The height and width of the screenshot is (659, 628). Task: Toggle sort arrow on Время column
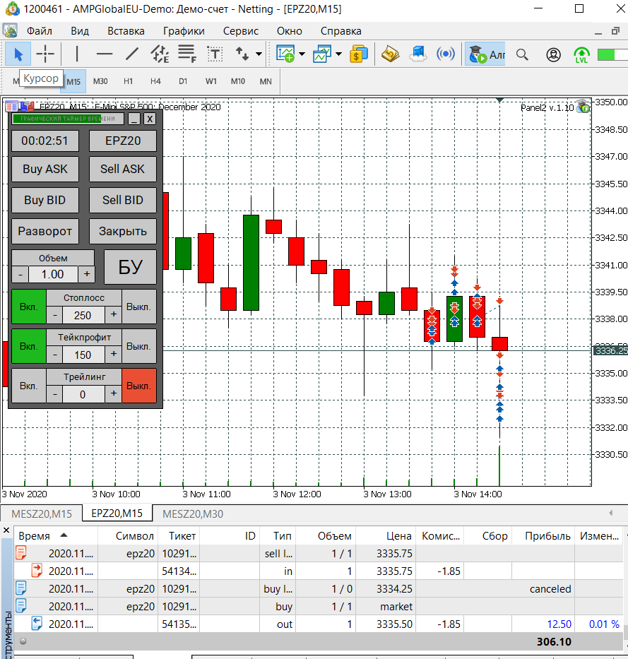64,535
